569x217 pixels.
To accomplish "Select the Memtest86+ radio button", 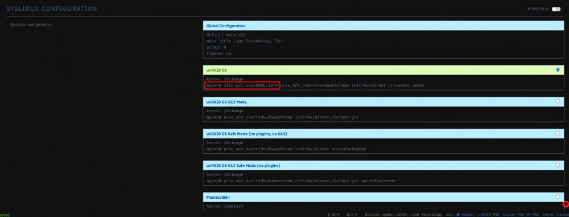I will (558, 196).
